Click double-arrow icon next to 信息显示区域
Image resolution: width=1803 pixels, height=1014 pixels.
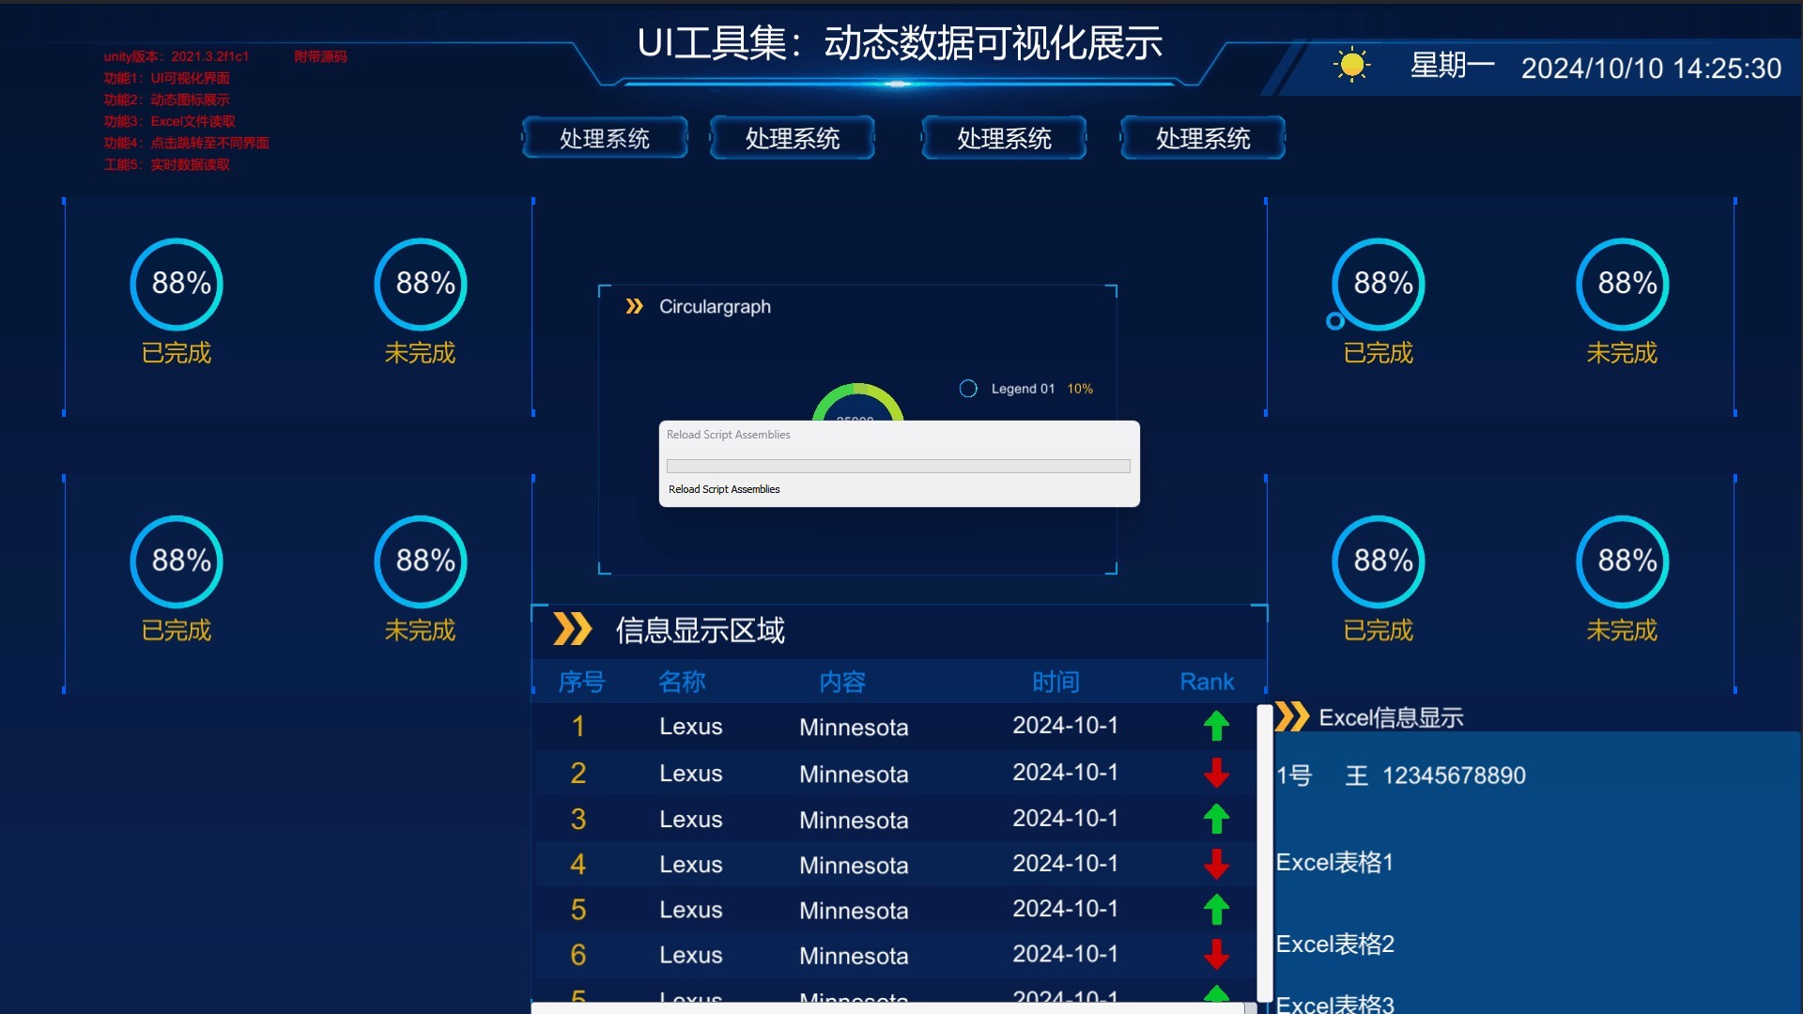[572, 629]
